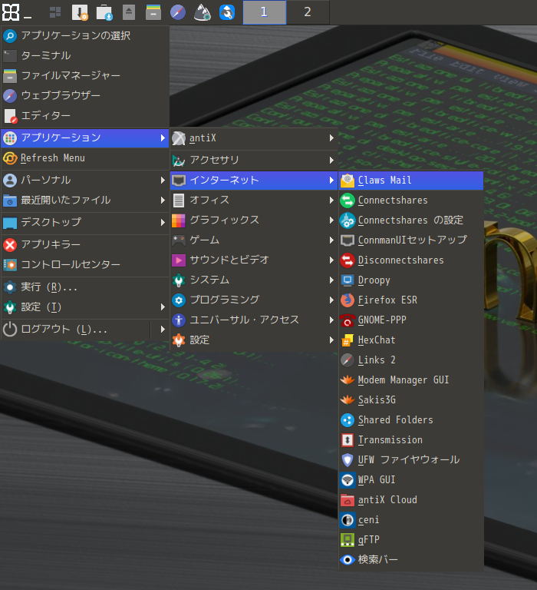Select ログアウト (L)... menu entry
This screenshot has height=590, width=537.
(x=76, y=330)
